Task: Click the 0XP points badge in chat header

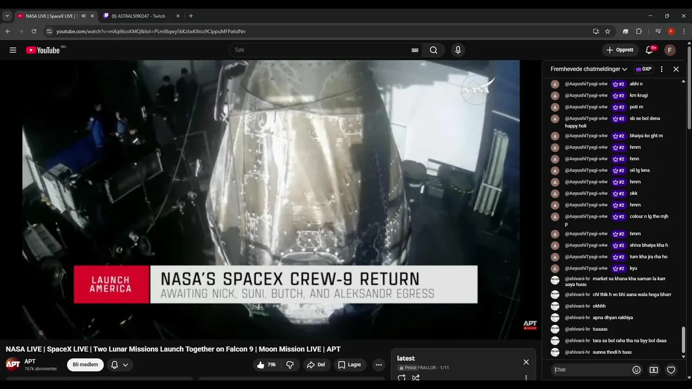Action: pyautogui.click(x=644, y=69)
